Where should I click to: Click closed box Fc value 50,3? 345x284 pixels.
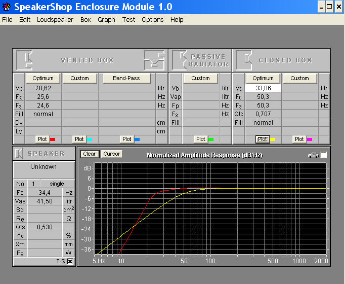point(263,97)
